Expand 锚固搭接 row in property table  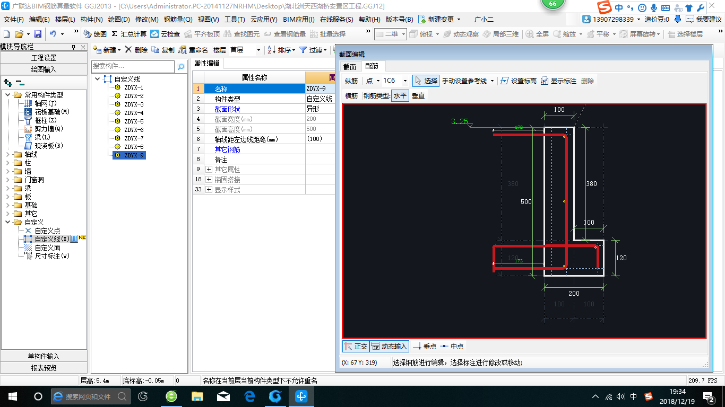coord(209,180)
